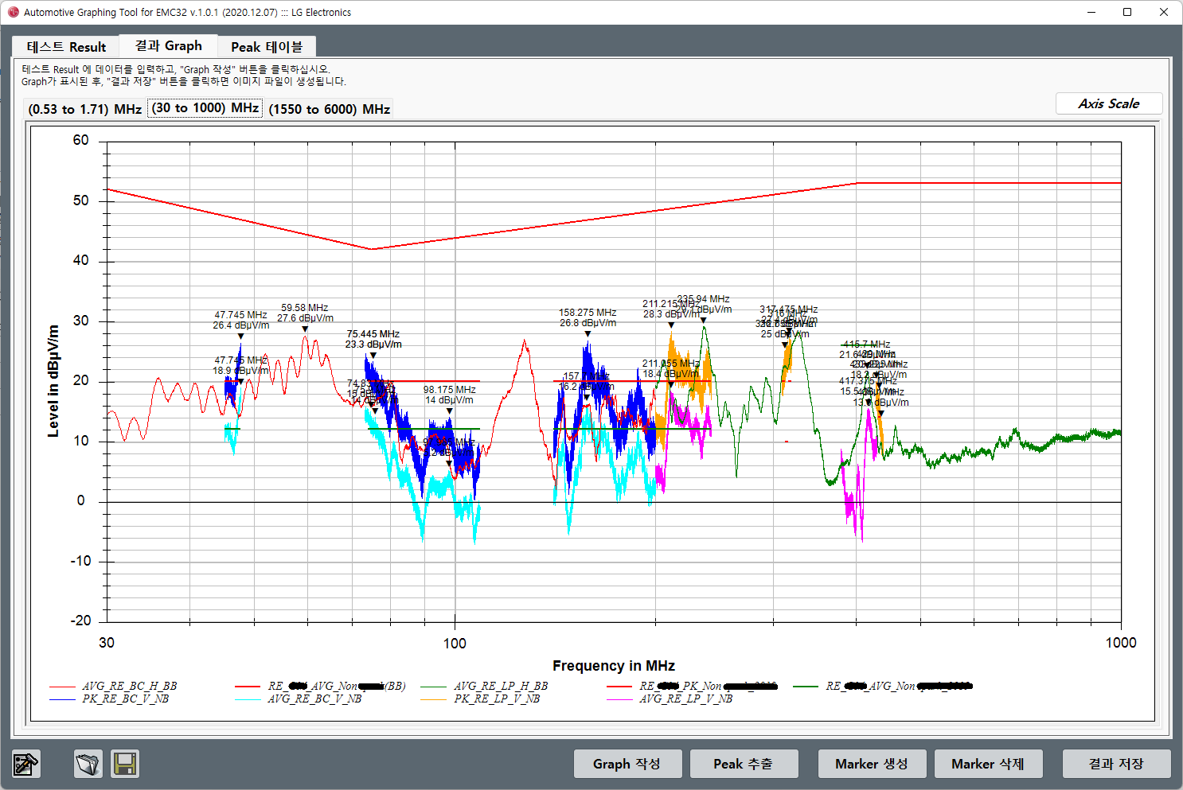This screenshot has width=1183, height=790.
Task: Click the floppy disk save icon
Action: pyautogui.click(x=125, y=764)
